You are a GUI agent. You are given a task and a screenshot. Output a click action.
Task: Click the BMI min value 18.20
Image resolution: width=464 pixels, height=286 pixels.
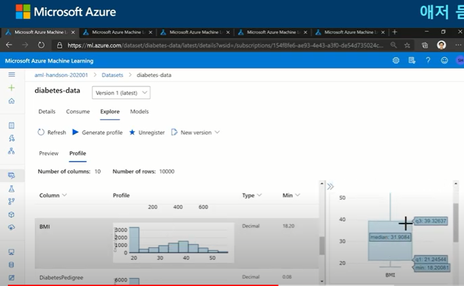coord(289,226)
